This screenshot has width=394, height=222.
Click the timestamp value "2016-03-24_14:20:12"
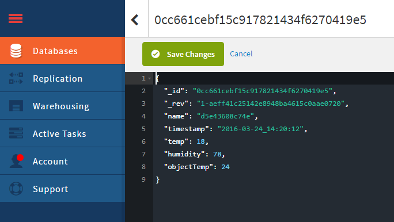pyautogui.click(x=260, y=129)
